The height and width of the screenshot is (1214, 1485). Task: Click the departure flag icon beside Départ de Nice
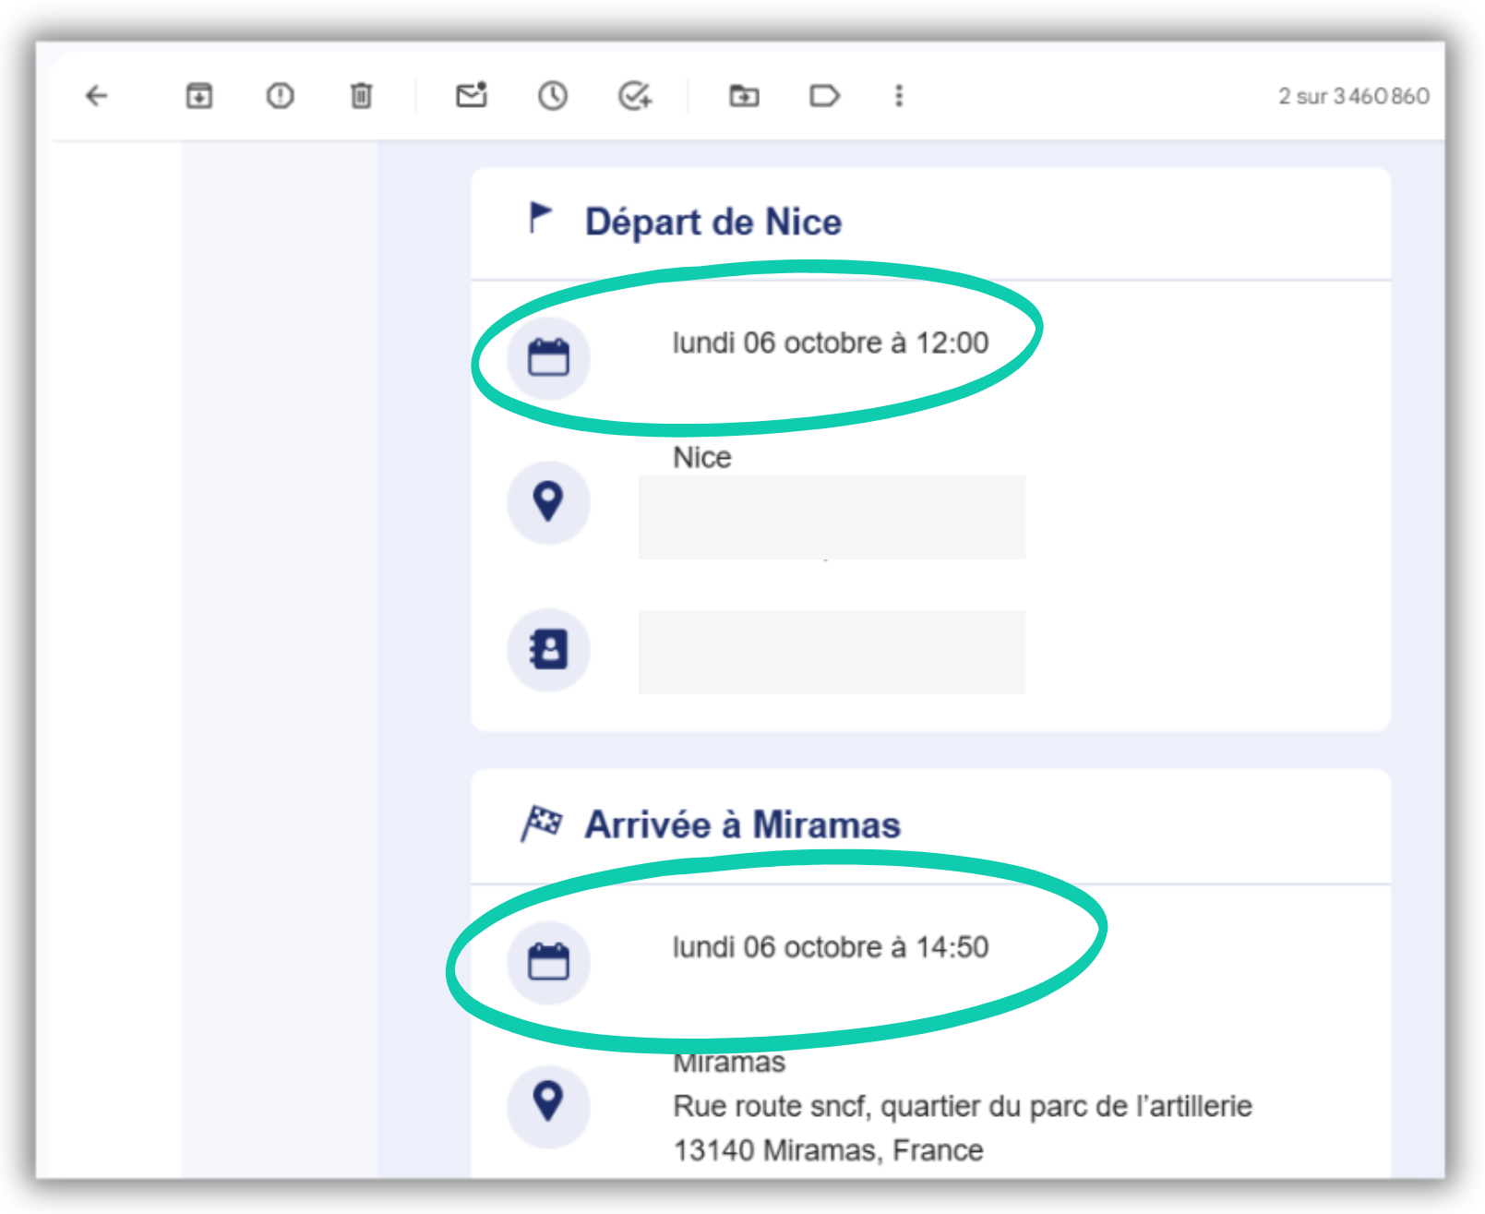[540, 218]
